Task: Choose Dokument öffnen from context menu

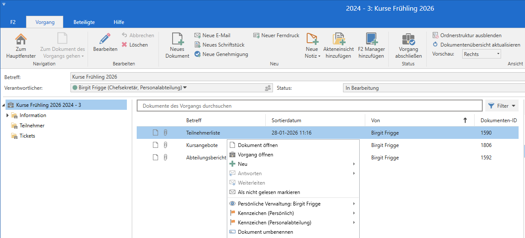Action: point(258,145)
